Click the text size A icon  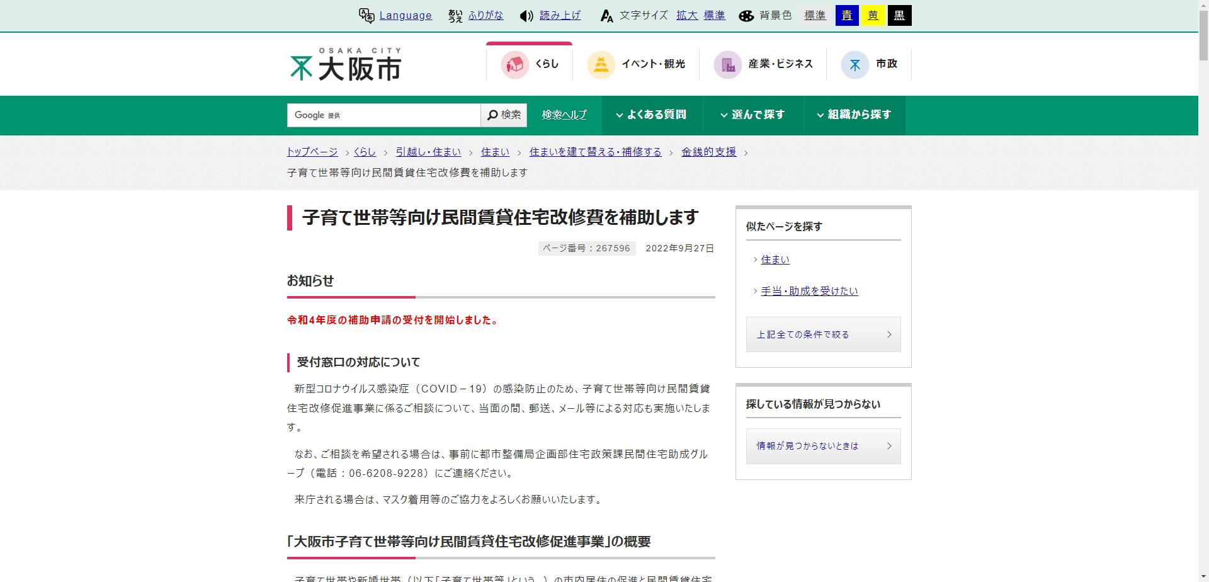coord(606,16)
